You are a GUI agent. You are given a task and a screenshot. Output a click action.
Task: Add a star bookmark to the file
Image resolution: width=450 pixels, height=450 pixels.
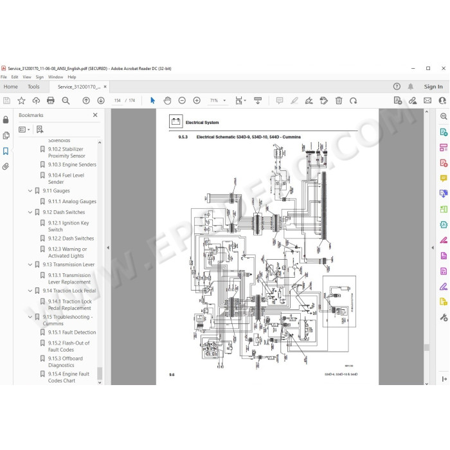21,100
